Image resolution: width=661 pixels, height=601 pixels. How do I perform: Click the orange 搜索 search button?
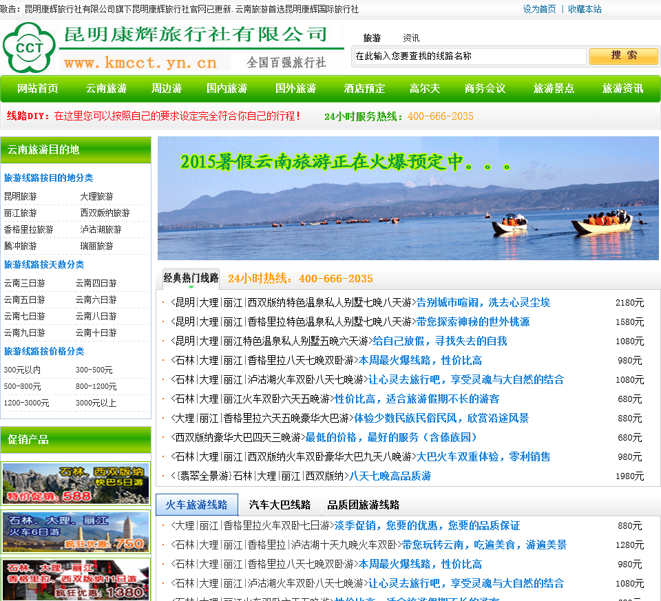pos(623,56)
